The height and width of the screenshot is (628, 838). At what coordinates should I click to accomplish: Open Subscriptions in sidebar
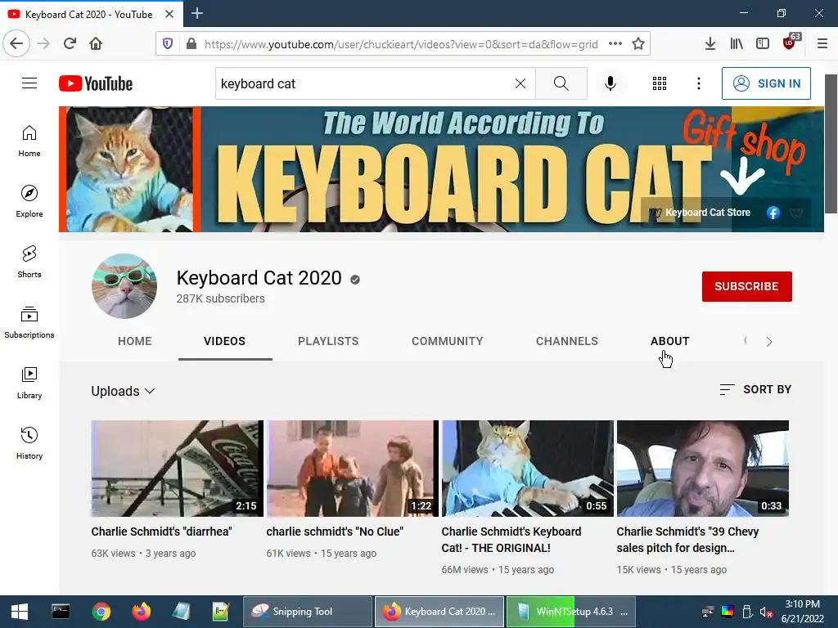(29, 322)
